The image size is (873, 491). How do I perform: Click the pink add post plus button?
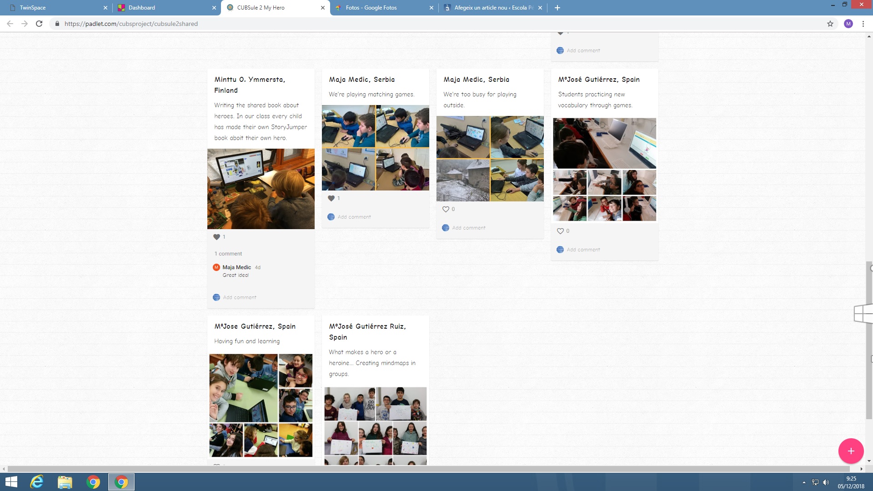click(x=851, y=451)
